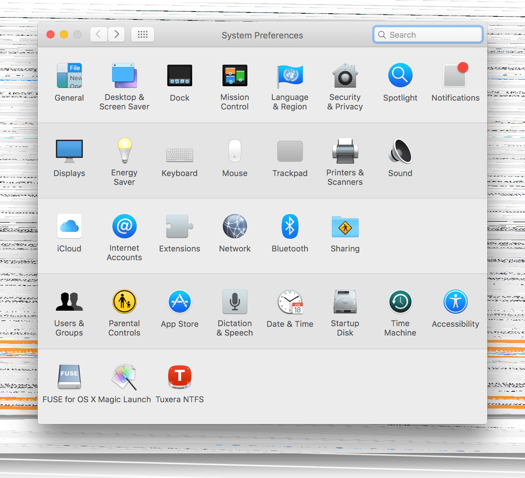Click the Show All grid button
The height and width of the screenshot is (478, 525).
coord(143,34)
